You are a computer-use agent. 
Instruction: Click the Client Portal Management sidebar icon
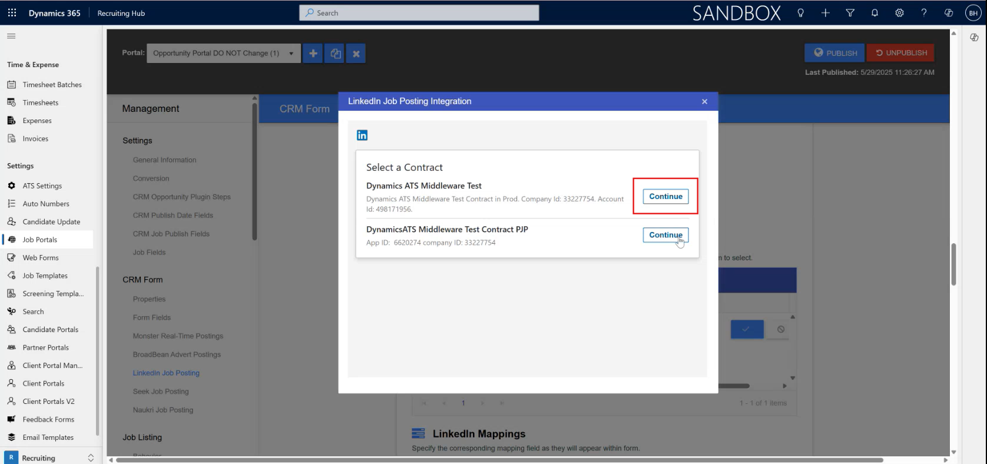pyautogui.click(x=11, y=366)
